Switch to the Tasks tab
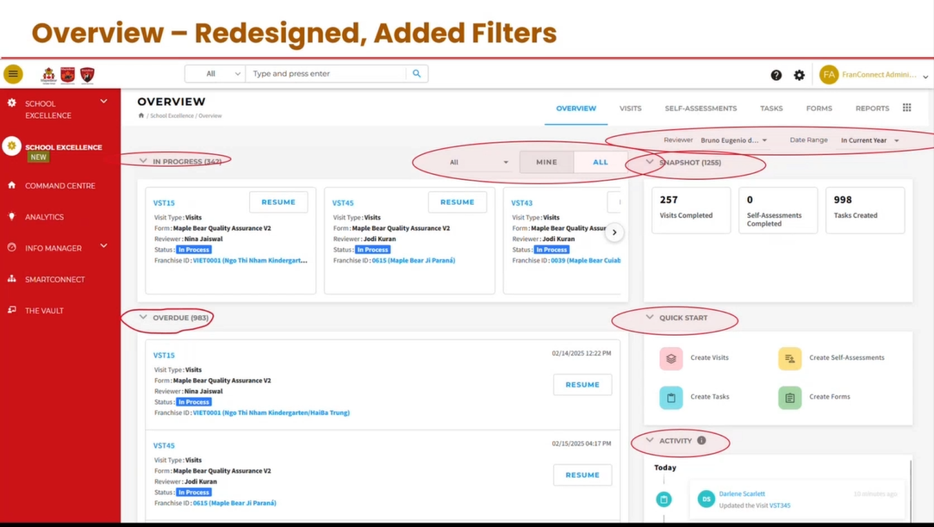The width and height of the screenshot is (934, 527). 771,108
